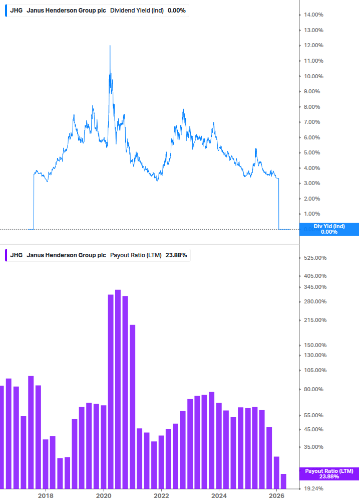359x504 pixels.
Task: Click the 215.00% tick on payout ratio axis
Action: coord(315,320)
